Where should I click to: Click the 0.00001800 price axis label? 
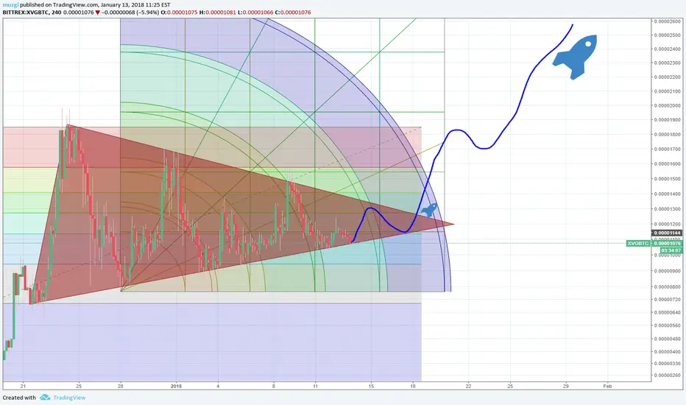pyautogui.click(x=667, y=135)
